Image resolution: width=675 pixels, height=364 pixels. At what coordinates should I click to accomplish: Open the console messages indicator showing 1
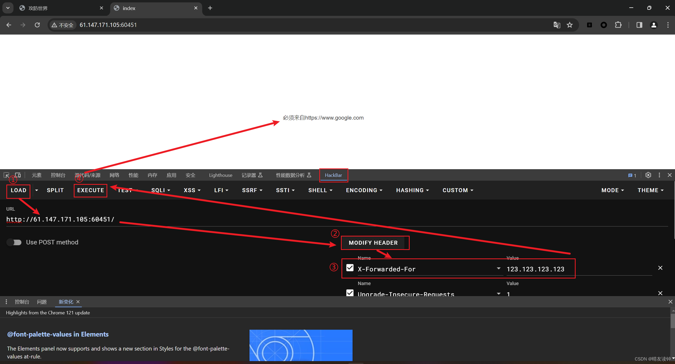pos(632,175)
